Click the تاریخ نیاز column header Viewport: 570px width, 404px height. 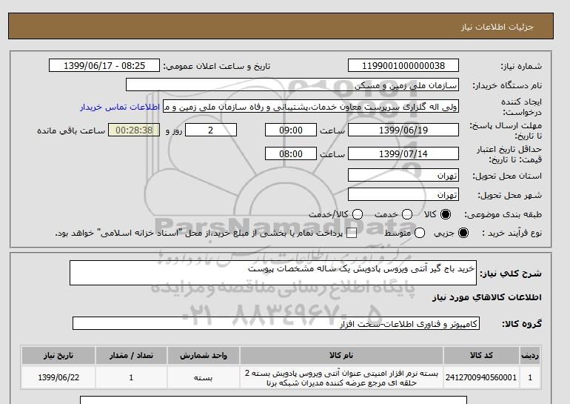tap(58, 355)
